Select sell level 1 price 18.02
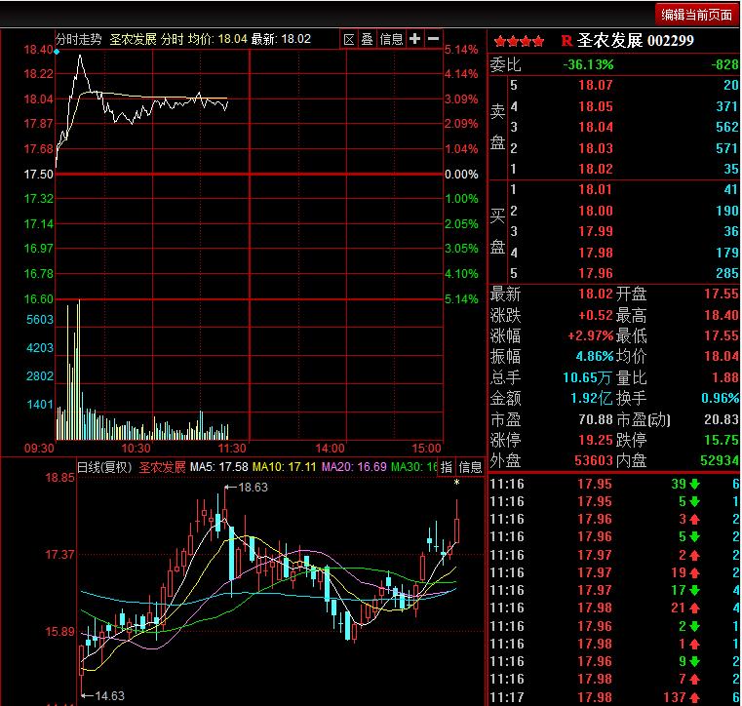Image resolution: width=742 pixels, height=706 pixels. coord(595,168)
